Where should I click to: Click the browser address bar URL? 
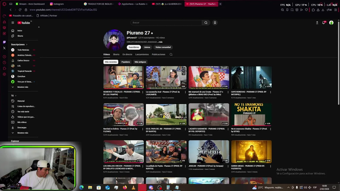click(x=63, y=10)
